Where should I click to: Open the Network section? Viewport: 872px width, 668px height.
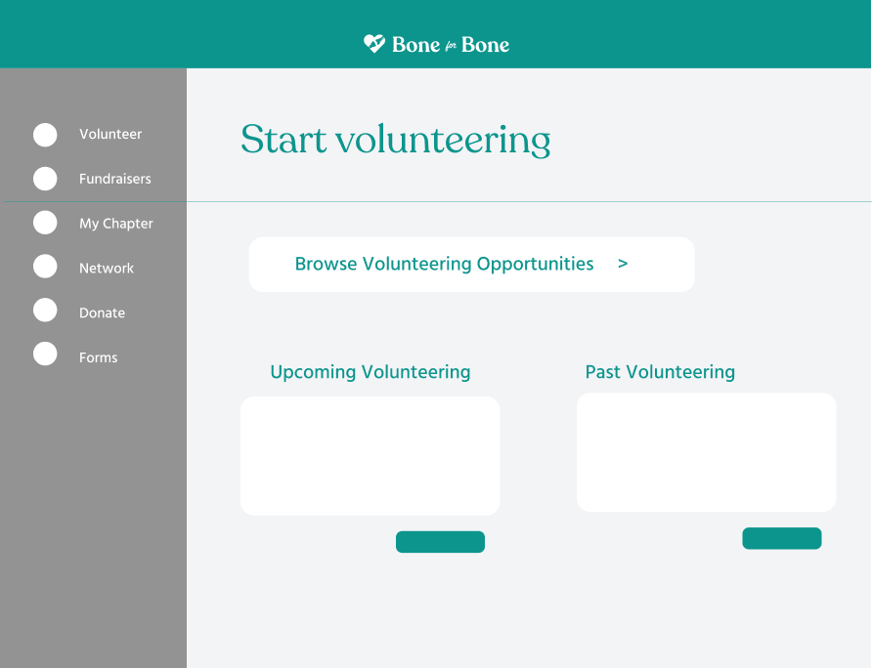[x=107, y=268]
